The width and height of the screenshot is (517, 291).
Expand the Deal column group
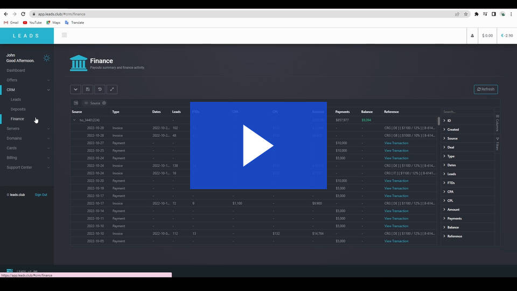pos(444,147)
